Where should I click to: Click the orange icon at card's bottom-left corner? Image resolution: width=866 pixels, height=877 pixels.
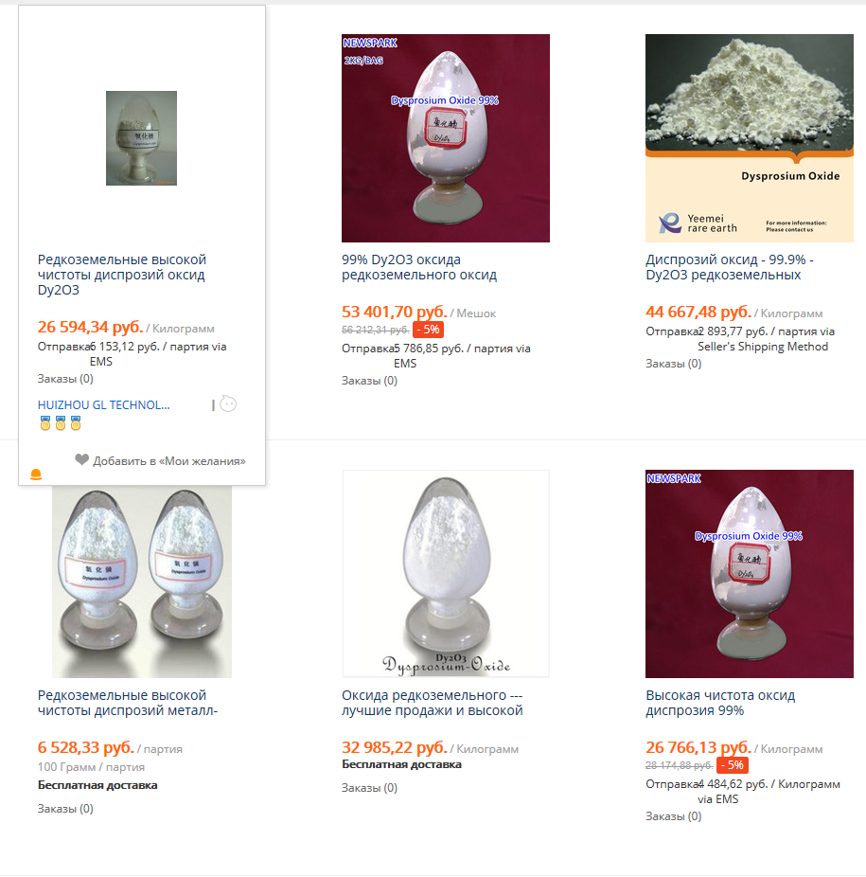pyautogui.click(x=36, y=474)
